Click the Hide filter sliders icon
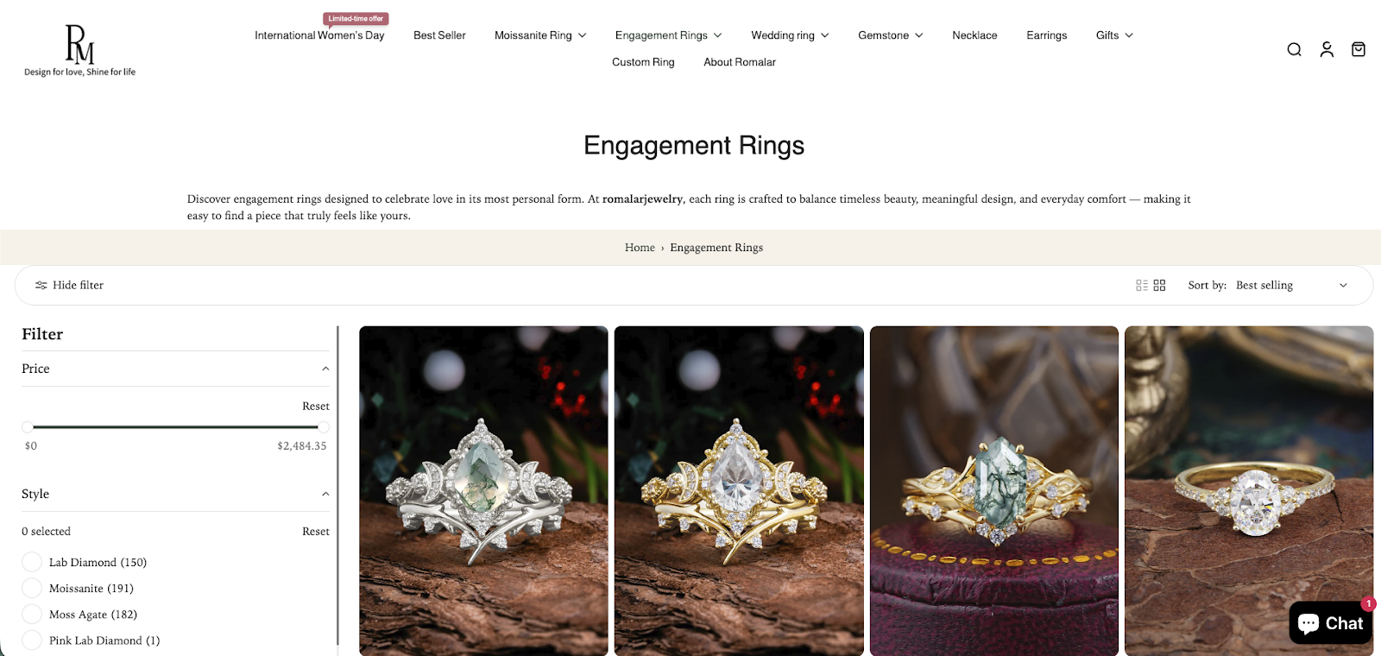1381x656 pixels. pyautogui.click(x=41, y=286)
